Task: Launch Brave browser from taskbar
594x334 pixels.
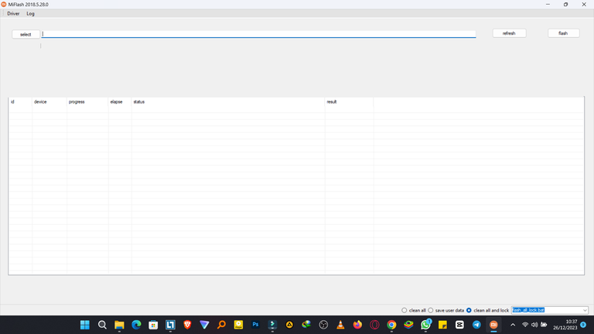Action: pyautogui.click(x=187, y=325)
